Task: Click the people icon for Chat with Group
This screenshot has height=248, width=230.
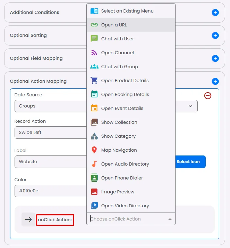Action: tap(94, 66)
